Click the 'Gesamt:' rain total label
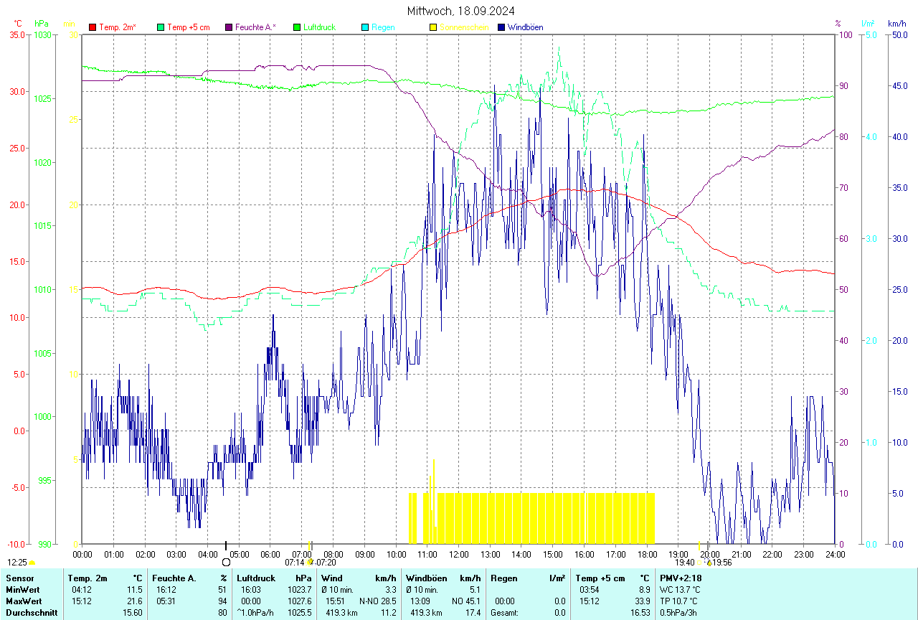The height and width of the screenshot is (620, 918). coord(505,613)
